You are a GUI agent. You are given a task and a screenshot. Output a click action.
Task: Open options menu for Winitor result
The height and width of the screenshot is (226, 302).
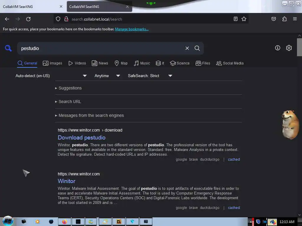[x=224, y=208]
